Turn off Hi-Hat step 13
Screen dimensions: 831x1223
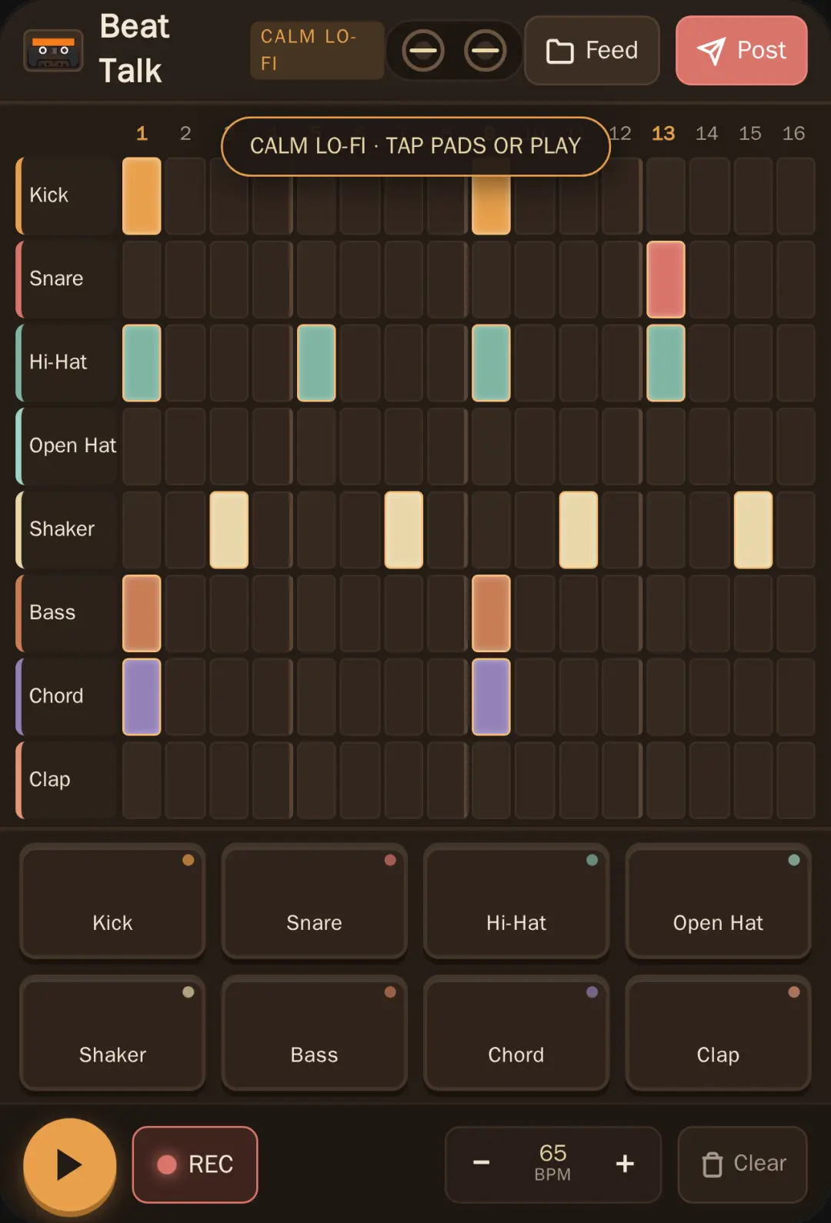point(666,363)
